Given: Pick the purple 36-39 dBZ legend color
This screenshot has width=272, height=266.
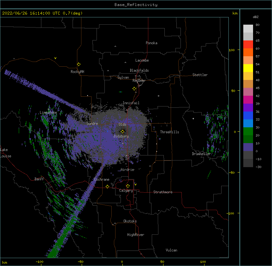Looking at the screenshot, I should 248,108.
